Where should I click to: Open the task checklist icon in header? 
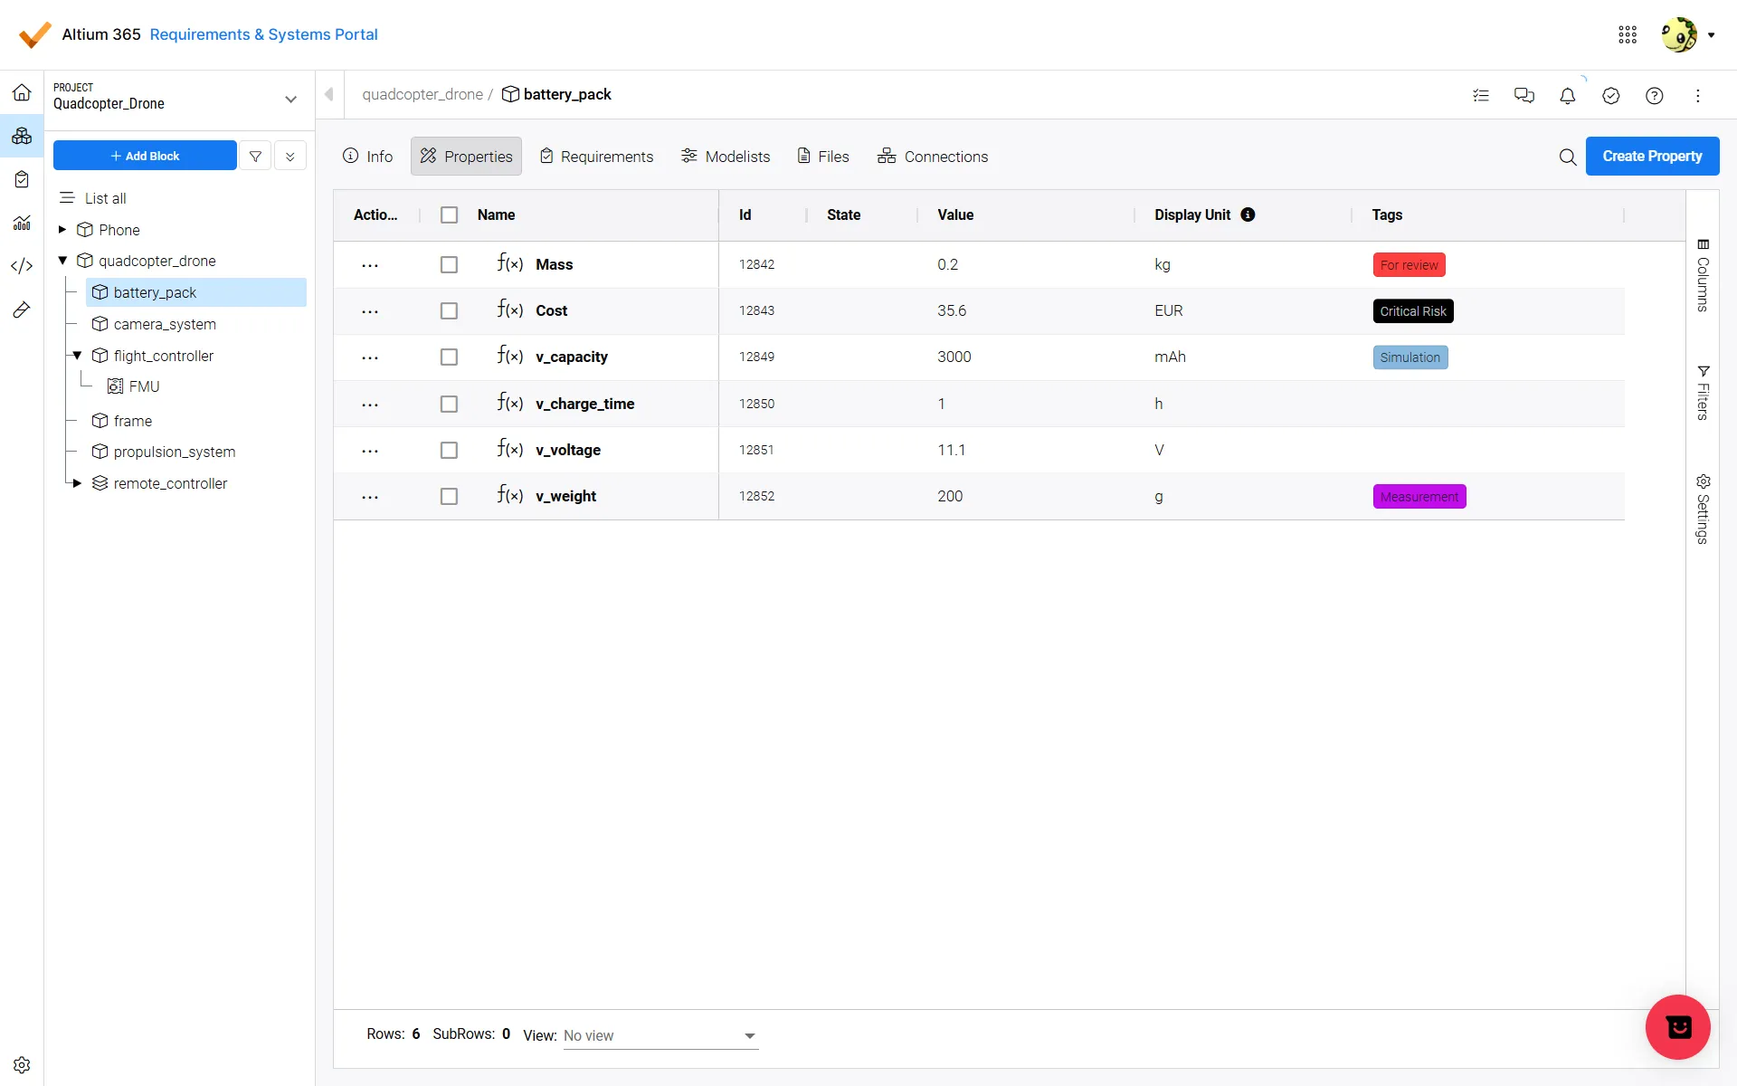(x=1480, y=96)
